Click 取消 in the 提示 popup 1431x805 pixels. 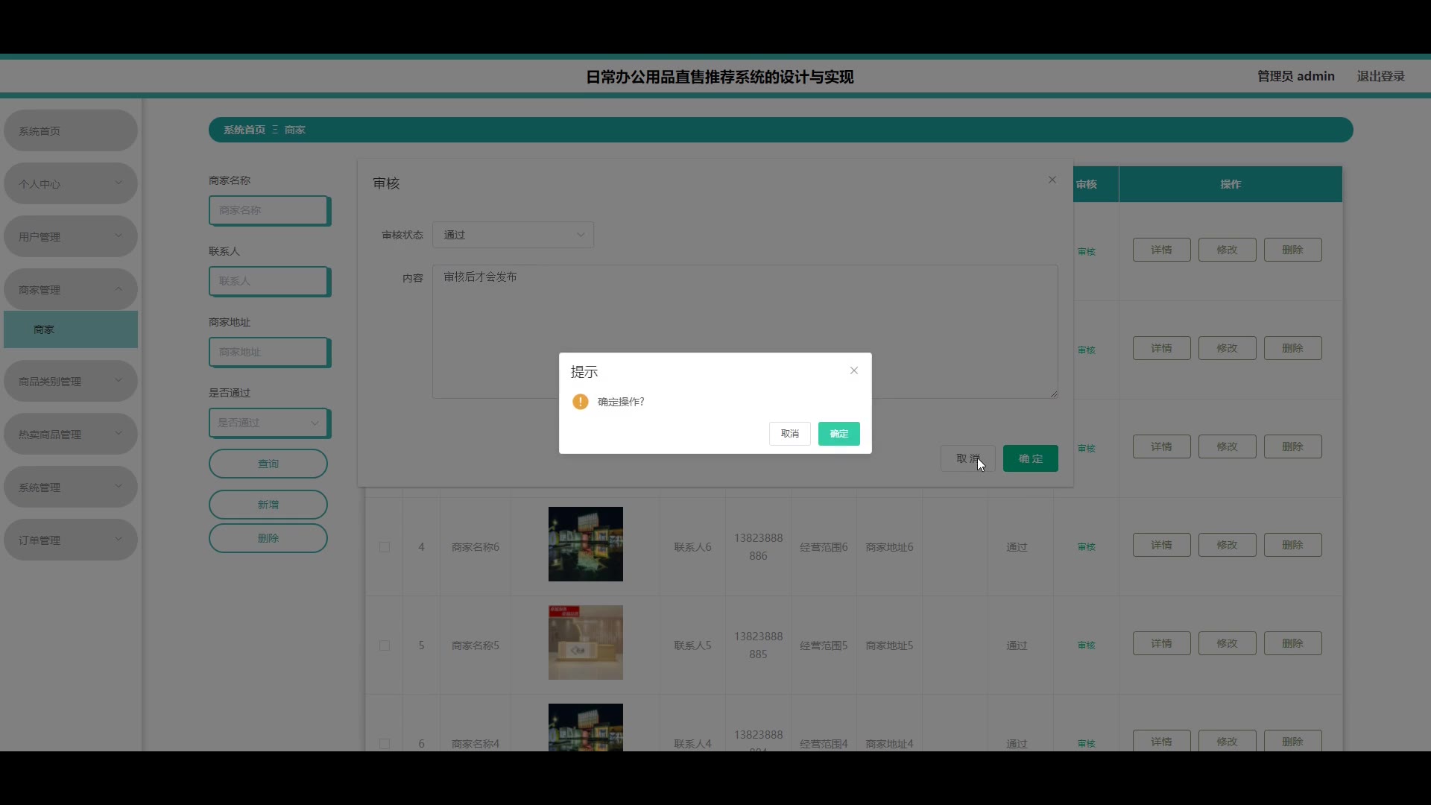coord(789,434)
